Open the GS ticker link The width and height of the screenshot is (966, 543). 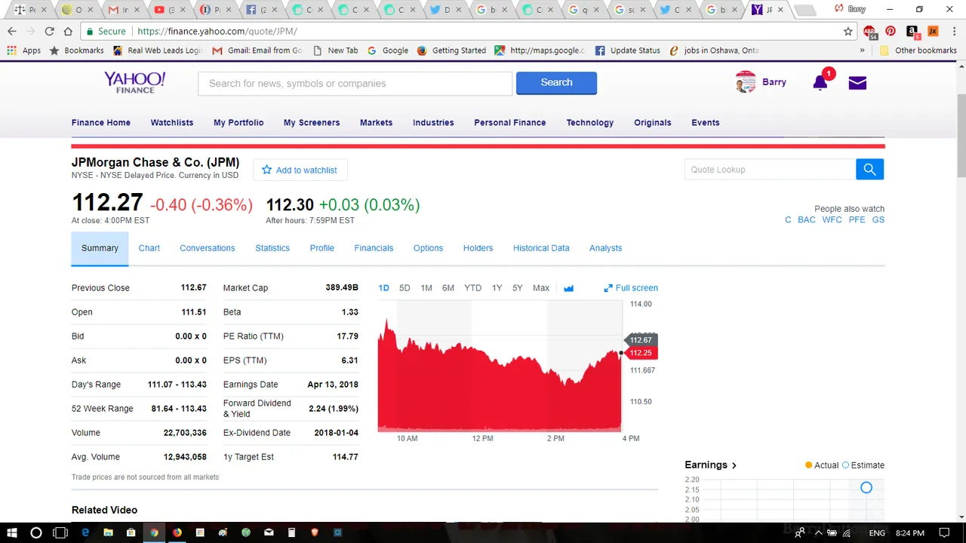coord(878,220)
